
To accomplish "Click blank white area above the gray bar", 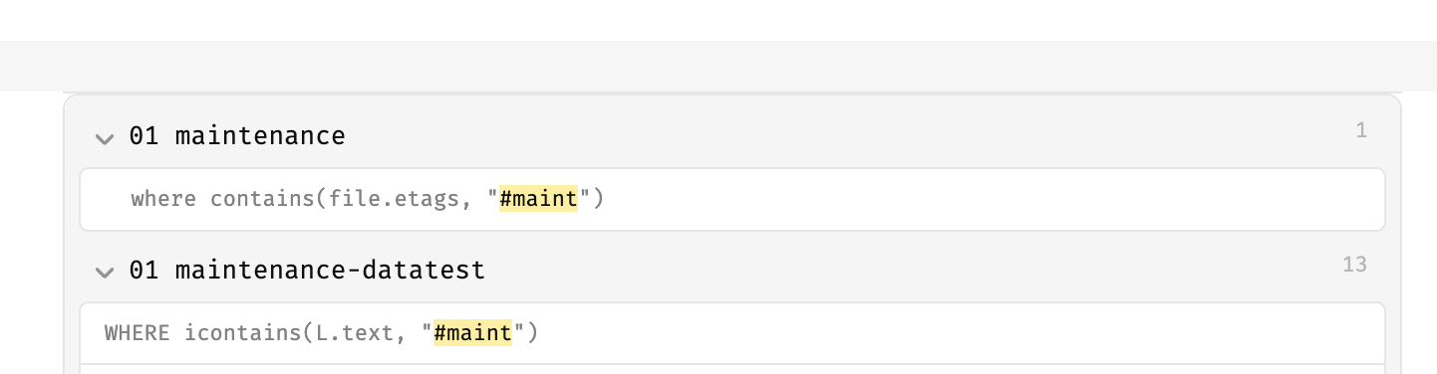I will [718, 20].
